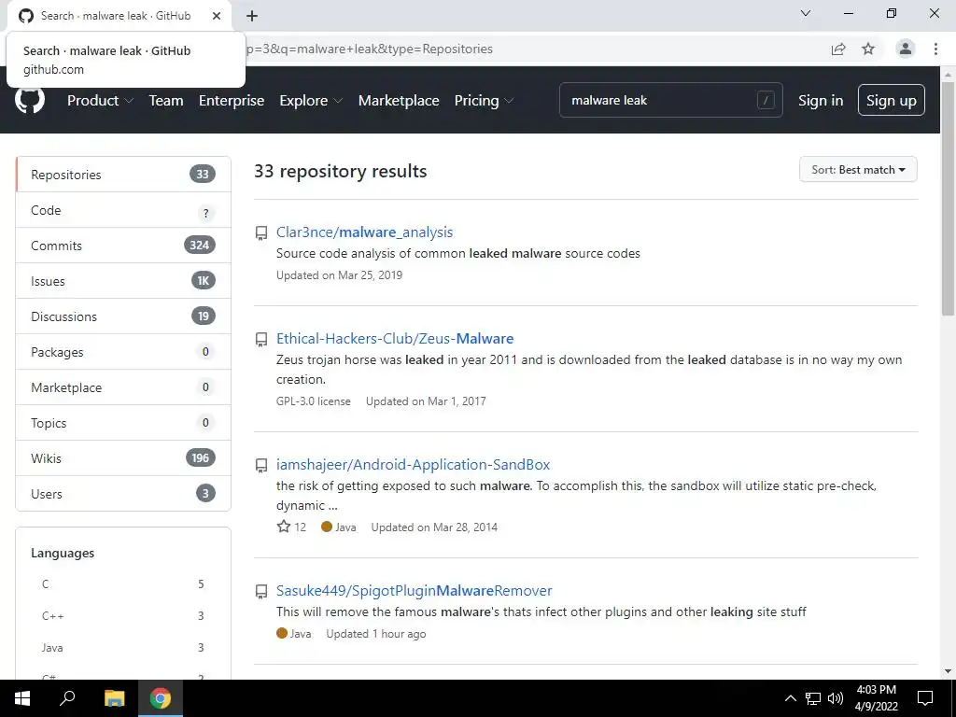Close the GitHub search tab
The width and height of the screenshot is (956, 717).
tap(217, 16)
